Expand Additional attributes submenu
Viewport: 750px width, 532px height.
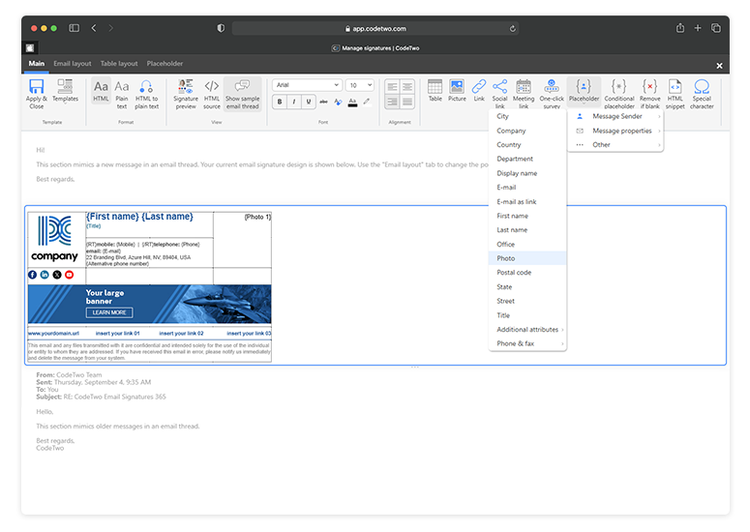pyautogui.click(x=527, y=329)
